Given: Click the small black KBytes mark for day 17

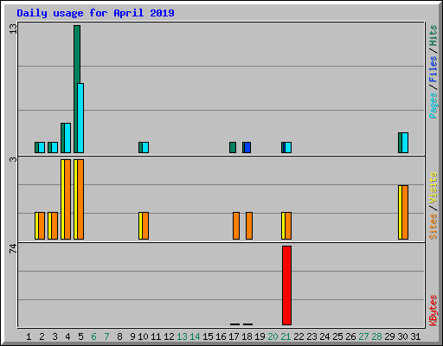Looking at the screenshot, I should [x=235, y=324].
